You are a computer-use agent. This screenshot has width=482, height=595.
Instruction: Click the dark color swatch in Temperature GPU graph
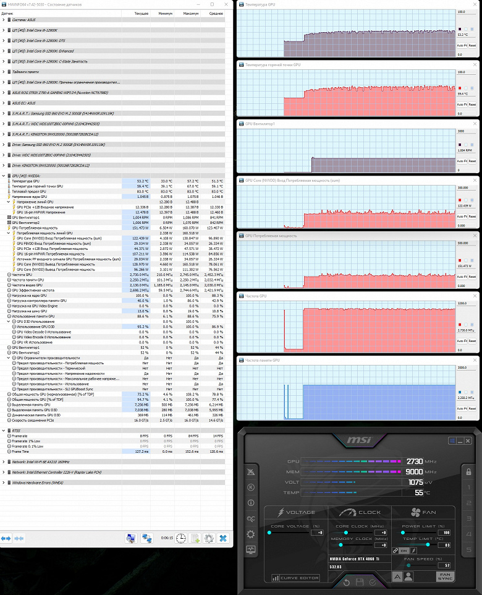point(460,29)
